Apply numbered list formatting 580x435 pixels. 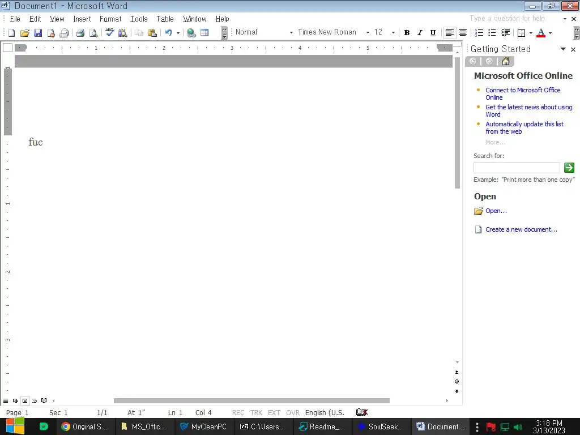(x=479, y=33)
